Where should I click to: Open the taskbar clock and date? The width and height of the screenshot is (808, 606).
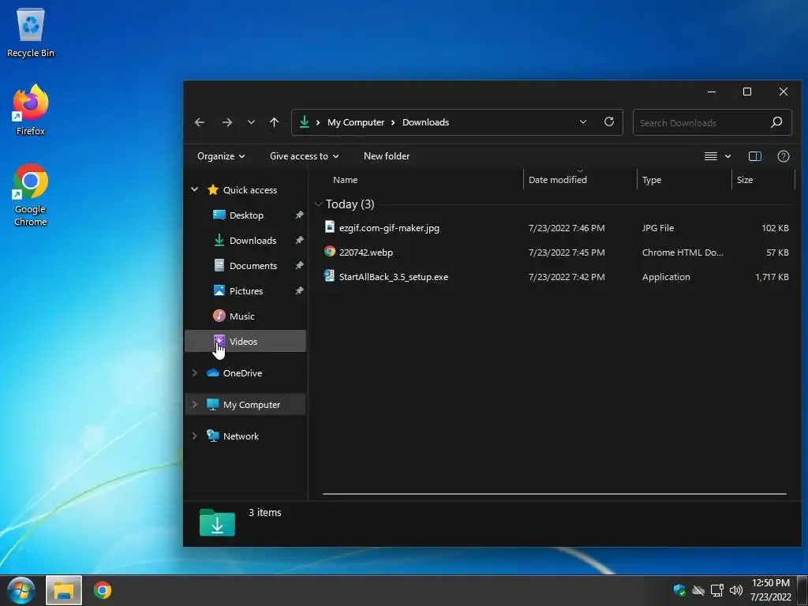tap(770, 590)
